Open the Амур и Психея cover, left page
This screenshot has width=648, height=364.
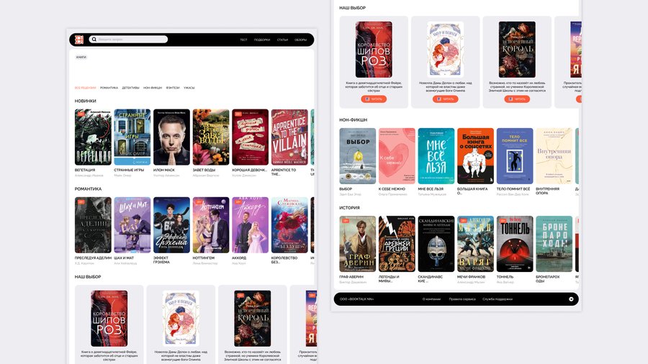tap(181, 318)
